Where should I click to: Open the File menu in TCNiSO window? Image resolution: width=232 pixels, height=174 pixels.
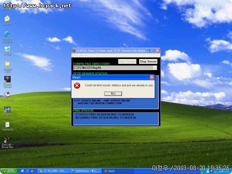click(75, 55)
